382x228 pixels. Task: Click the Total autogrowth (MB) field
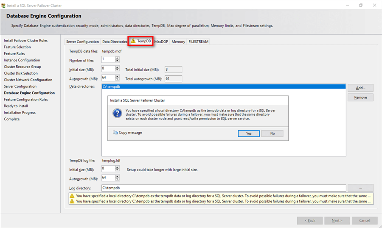tap(173, 78)
